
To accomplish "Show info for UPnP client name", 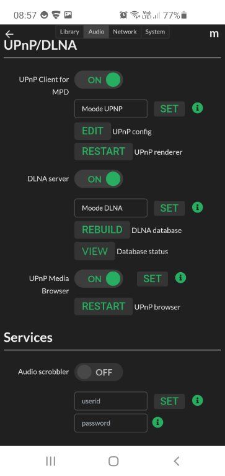I will (x=198, y=108).
